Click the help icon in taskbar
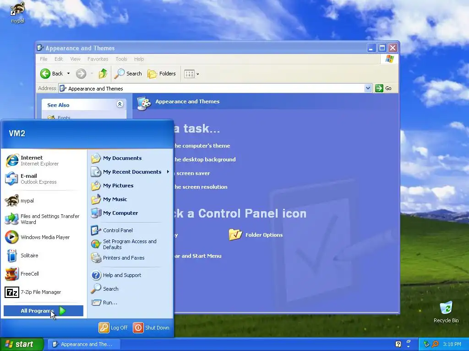The image size is (469, 351). coord(398,344)
